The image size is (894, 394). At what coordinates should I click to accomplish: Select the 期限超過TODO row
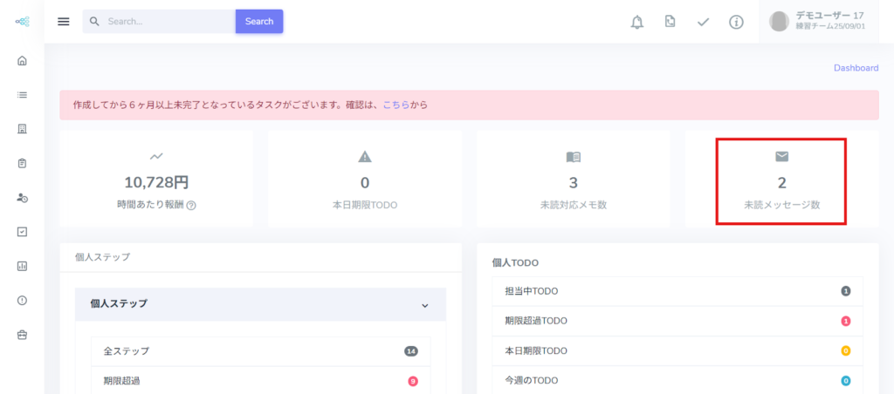click(677, 321)
